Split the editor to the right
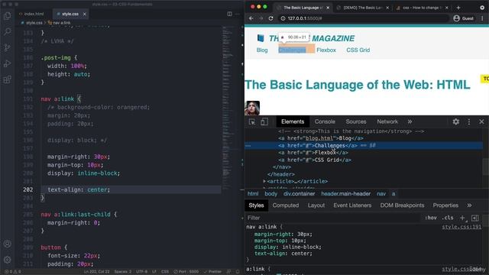Image resolution: width=489 pixels, height=275 pixels. [229, 14]
